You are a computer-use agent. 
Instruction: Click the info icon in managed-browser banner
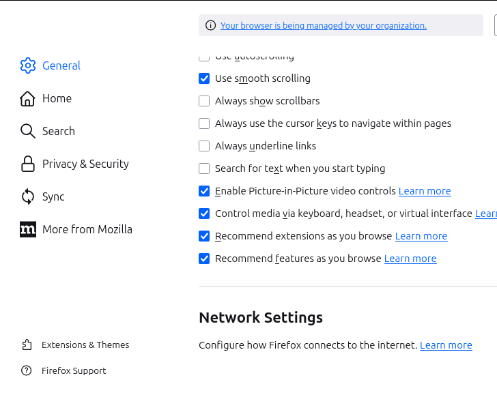tap(210, 25)
